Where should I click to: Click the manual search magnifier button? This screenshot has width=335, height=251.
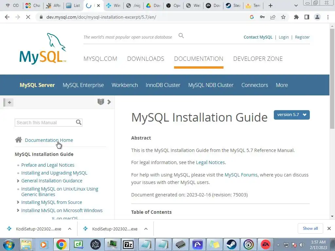click(x=79, y=122)
